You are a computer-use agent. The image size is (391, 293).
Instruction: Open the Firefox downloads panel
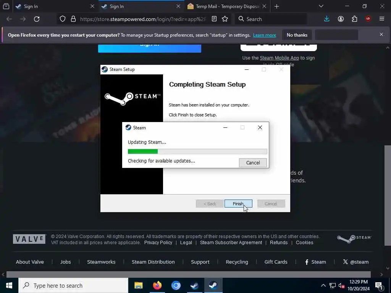coord(327,19)
